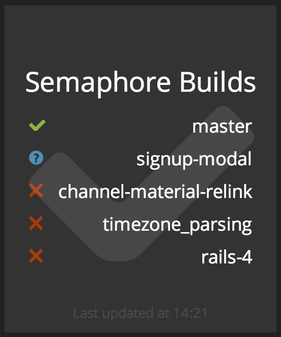The image size is (281, 337).
Task: Open the rails-4 branch build
Action: pyautogui.click(x=226, y=257)
